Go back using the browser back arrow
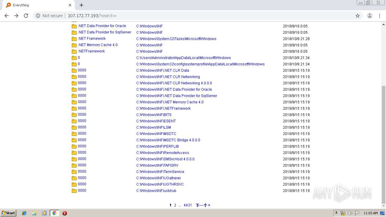386x217 pixels. point(7,16)
